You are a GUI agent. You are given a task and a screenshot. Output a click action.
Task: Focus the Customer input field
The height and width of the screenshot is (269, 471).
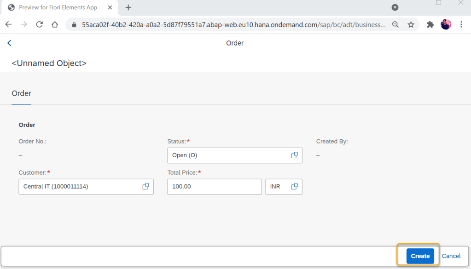86,187
